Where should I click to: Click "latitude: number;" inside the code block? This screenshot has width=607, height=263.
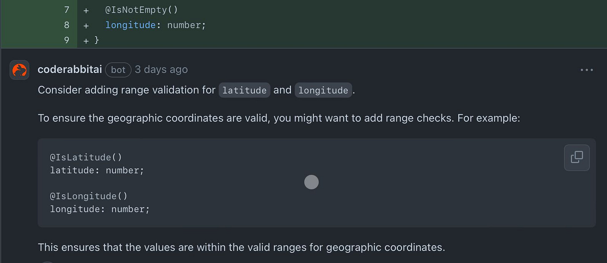point(97,170)
